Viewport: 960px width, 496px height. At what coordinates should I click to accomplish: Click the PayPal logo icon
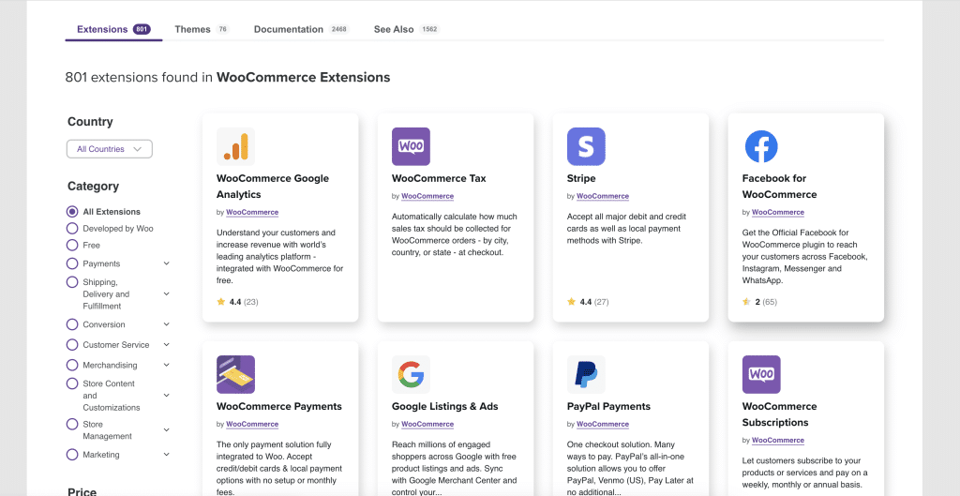[586, 374]
